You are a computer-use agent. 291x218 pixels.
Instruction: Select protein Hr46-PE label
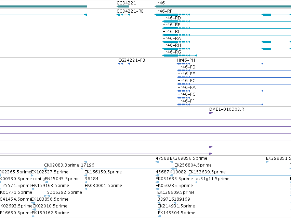click(186, 74)
